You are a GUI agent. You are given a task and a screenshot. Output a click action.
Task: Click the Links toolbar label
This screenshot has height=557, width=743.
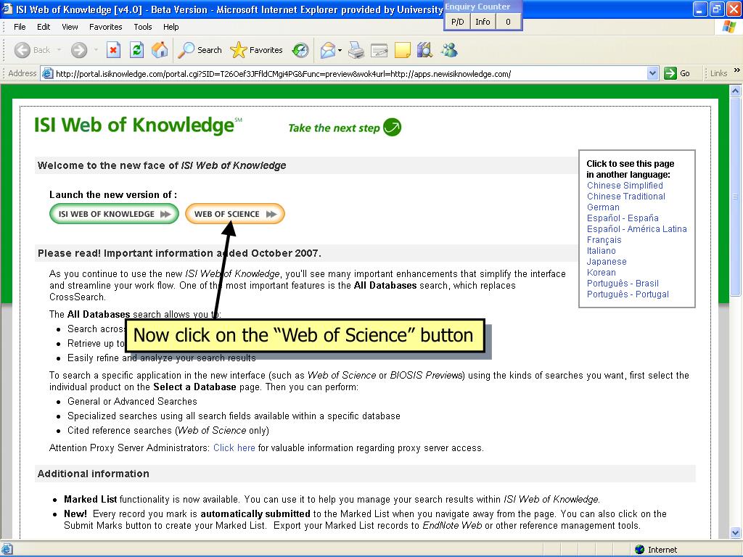(718, 73)
